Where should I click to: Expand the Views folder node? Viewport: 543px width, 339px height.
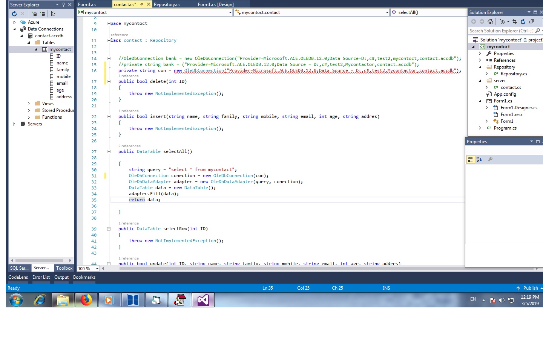click(x=29, y=104)
